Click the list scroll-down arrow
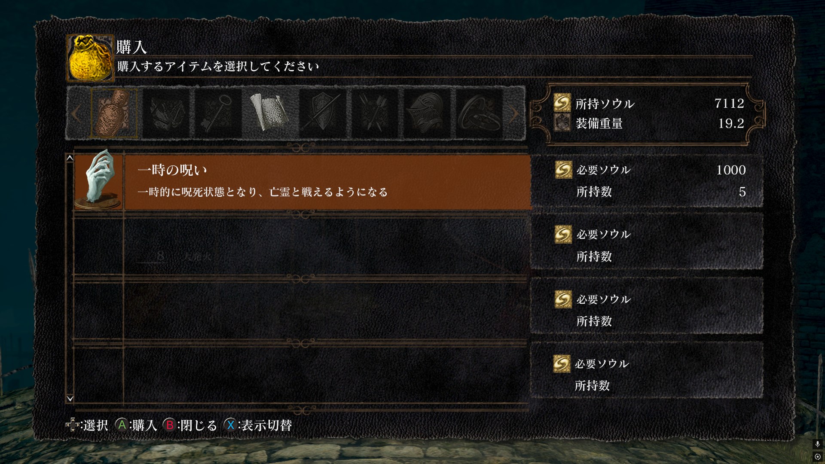This screenshot has width=825, height=464. click(70, 399)
